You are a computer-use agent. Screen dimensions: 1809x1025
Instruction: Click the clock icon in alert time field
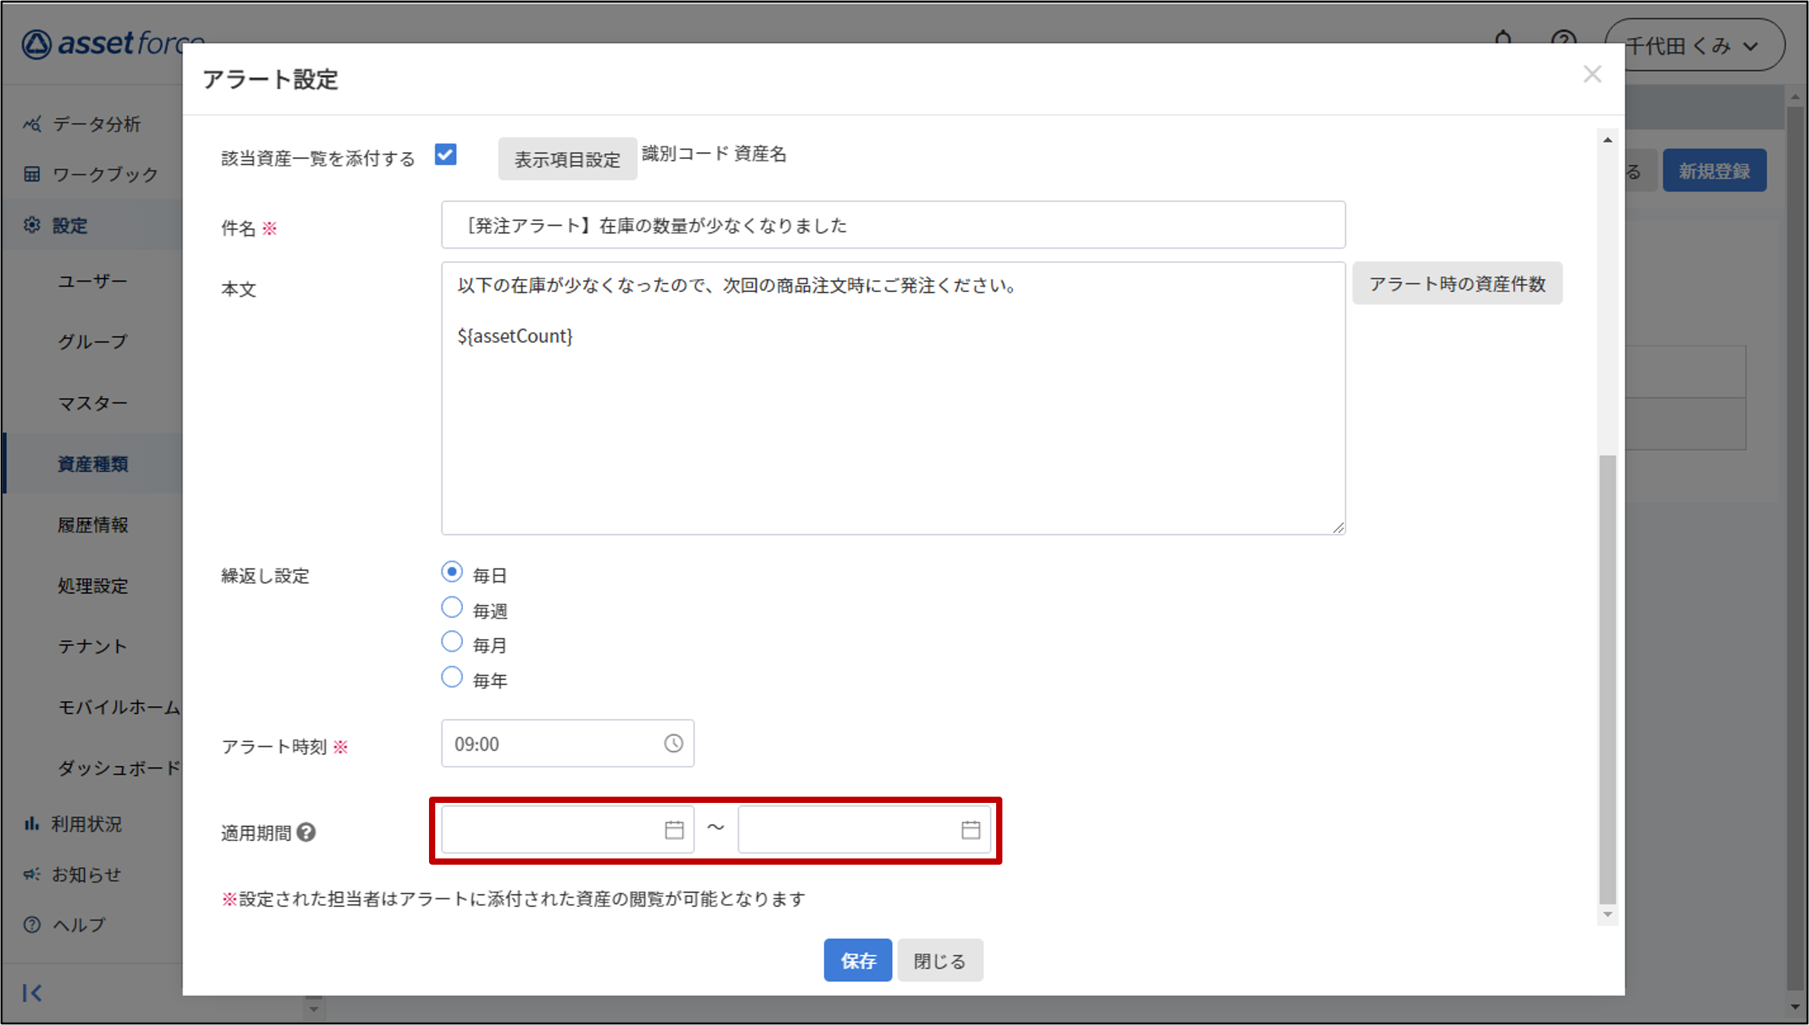[673, 743]
